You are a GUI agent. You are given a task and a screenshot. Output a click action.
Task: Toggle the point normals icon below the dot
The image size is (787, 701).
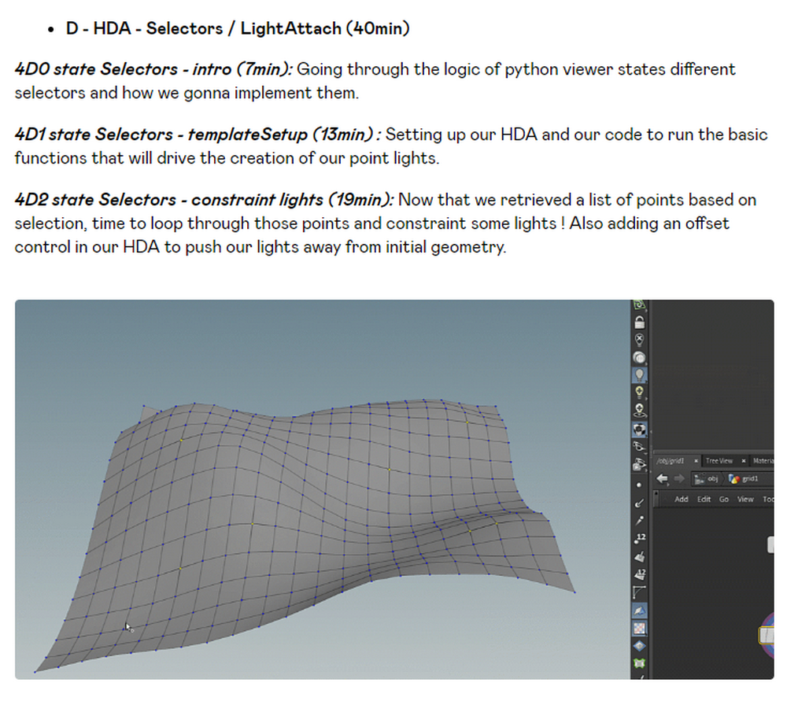pos(639,503)
